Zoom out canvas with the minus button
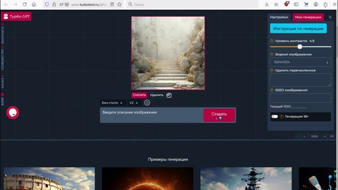The width and height of the screenshot is (338, 190). (297, 136)
